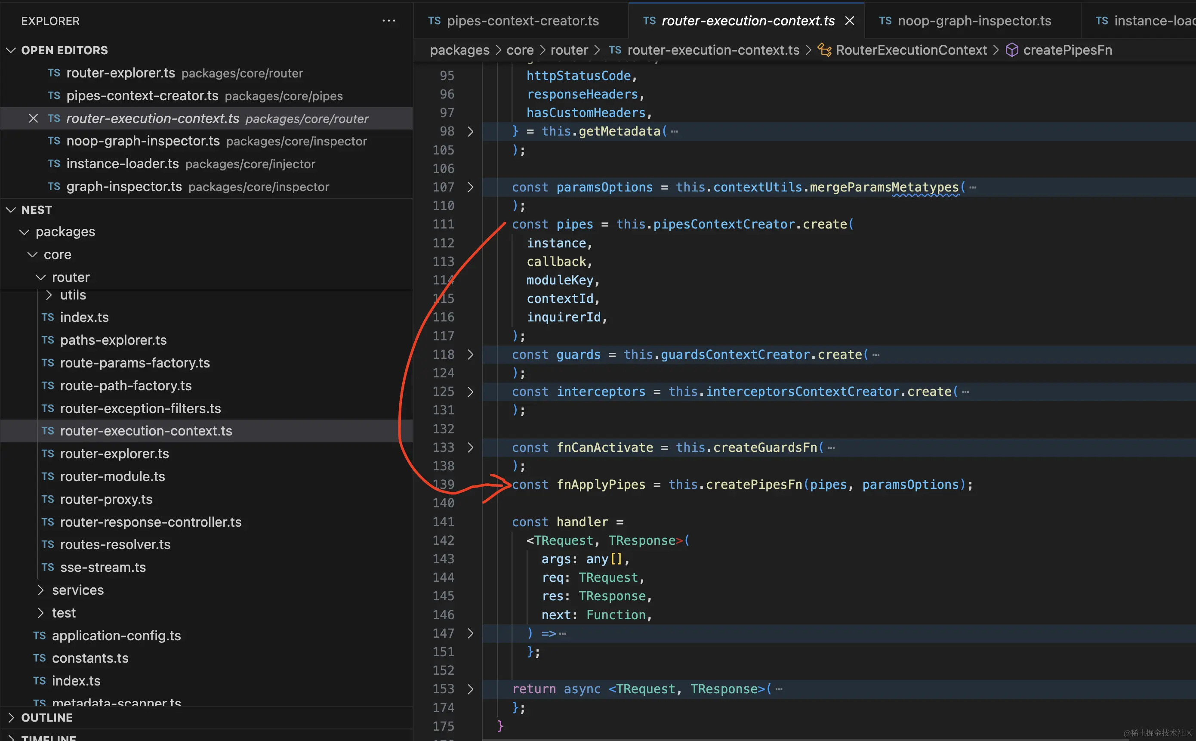The height and width of the screenshot is (741, 1196).
Task: Click the pipesContextCreator identifier
Action: pos(724,225)
